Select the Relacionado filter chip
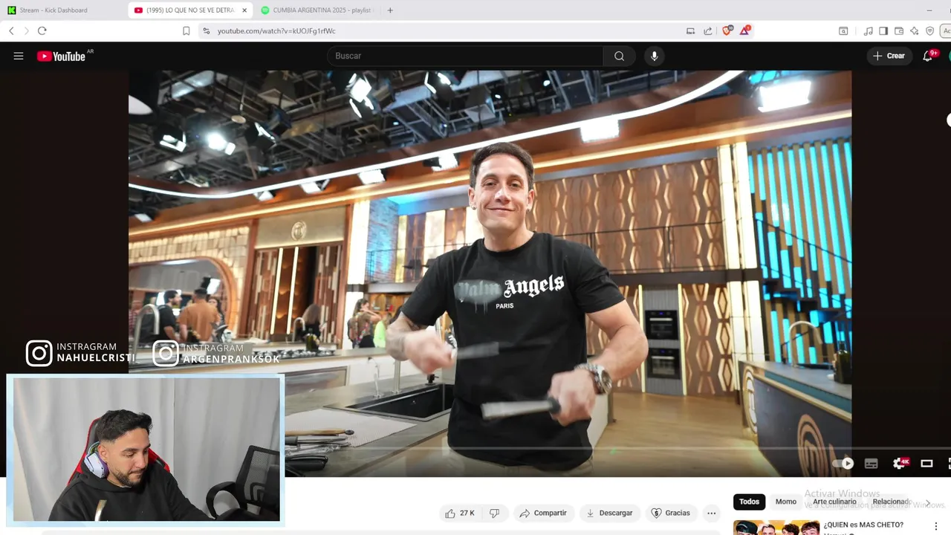951x535 pixels. pyautogui.click(x=891, y=502)
